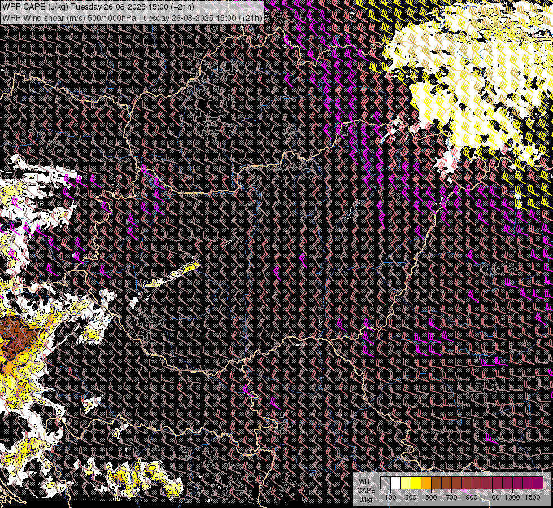Click the legend value 300

click(x=411, y=497)
